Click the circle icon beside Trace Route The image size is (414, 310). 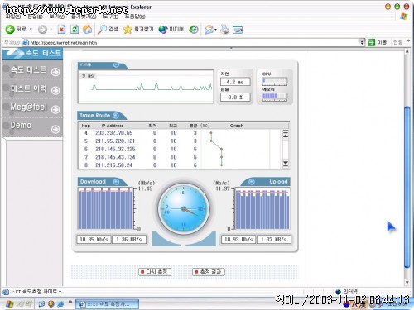[116, 115]
